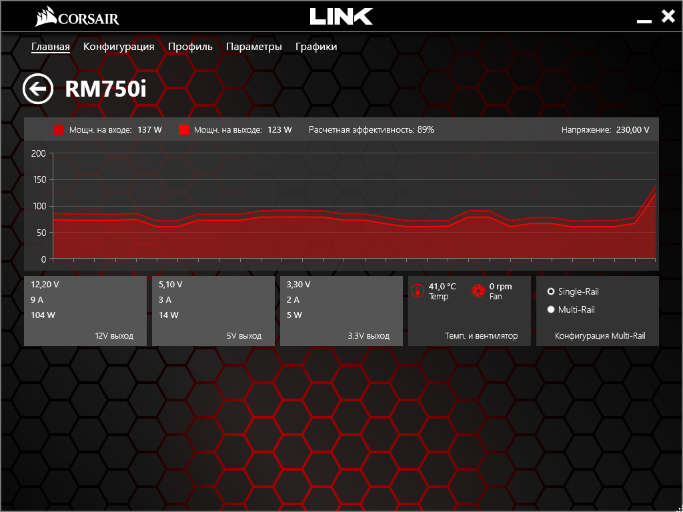Select the 12V выход panel label

click(x=114, y=336)
